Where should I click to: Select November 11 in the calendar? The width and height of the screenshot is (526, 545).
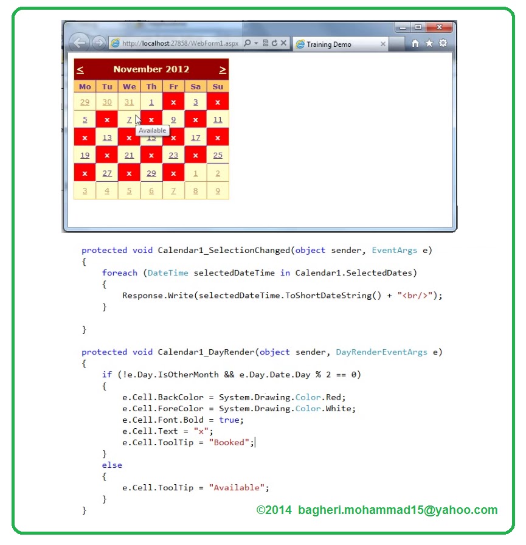(x=218, y=120)
